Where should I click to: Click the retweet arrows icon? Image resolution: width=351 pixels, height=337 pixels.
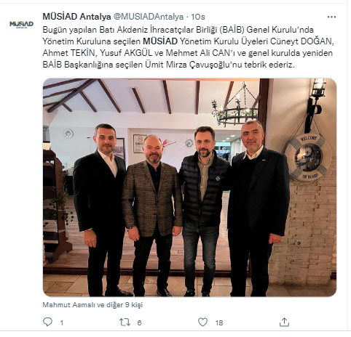click(x=125, y=322)
